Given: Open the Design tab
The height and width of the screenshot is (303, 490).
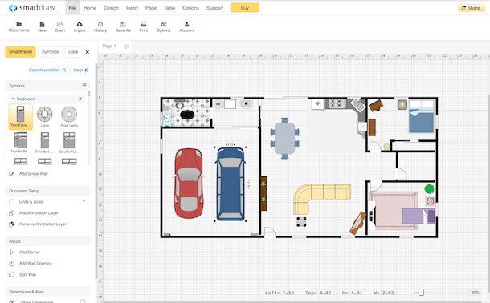Looking at the screenshot, I should coord(111,8).
